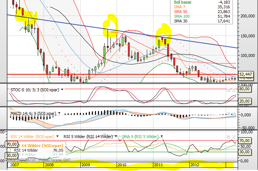Click the 20,00 stochastic level marker

point(245,101)
